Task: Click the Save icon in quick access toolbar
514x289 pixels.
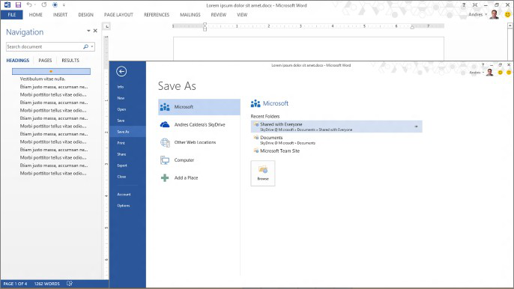Action: 18,5
